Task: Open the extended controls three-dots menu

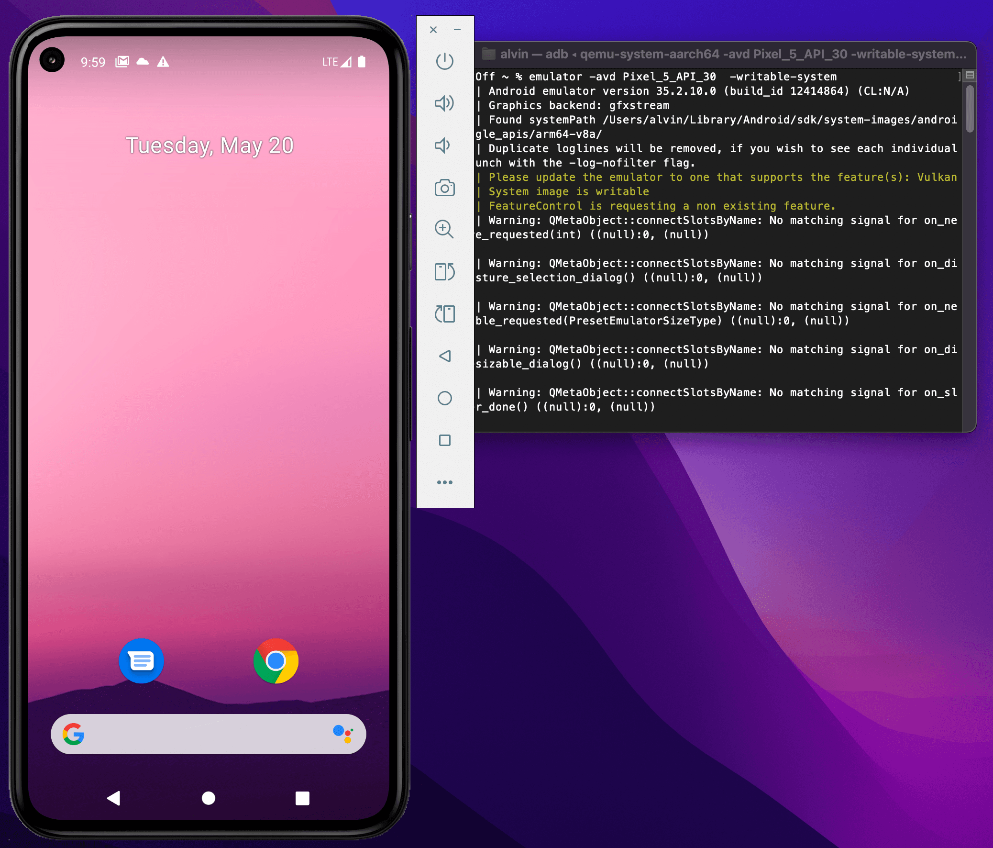Action: coord(444,482)
